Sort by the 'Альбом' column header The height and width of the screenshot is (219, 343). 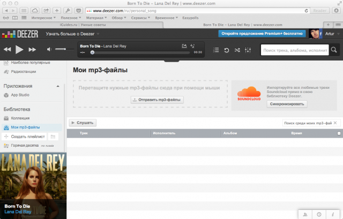coord(230,133)
